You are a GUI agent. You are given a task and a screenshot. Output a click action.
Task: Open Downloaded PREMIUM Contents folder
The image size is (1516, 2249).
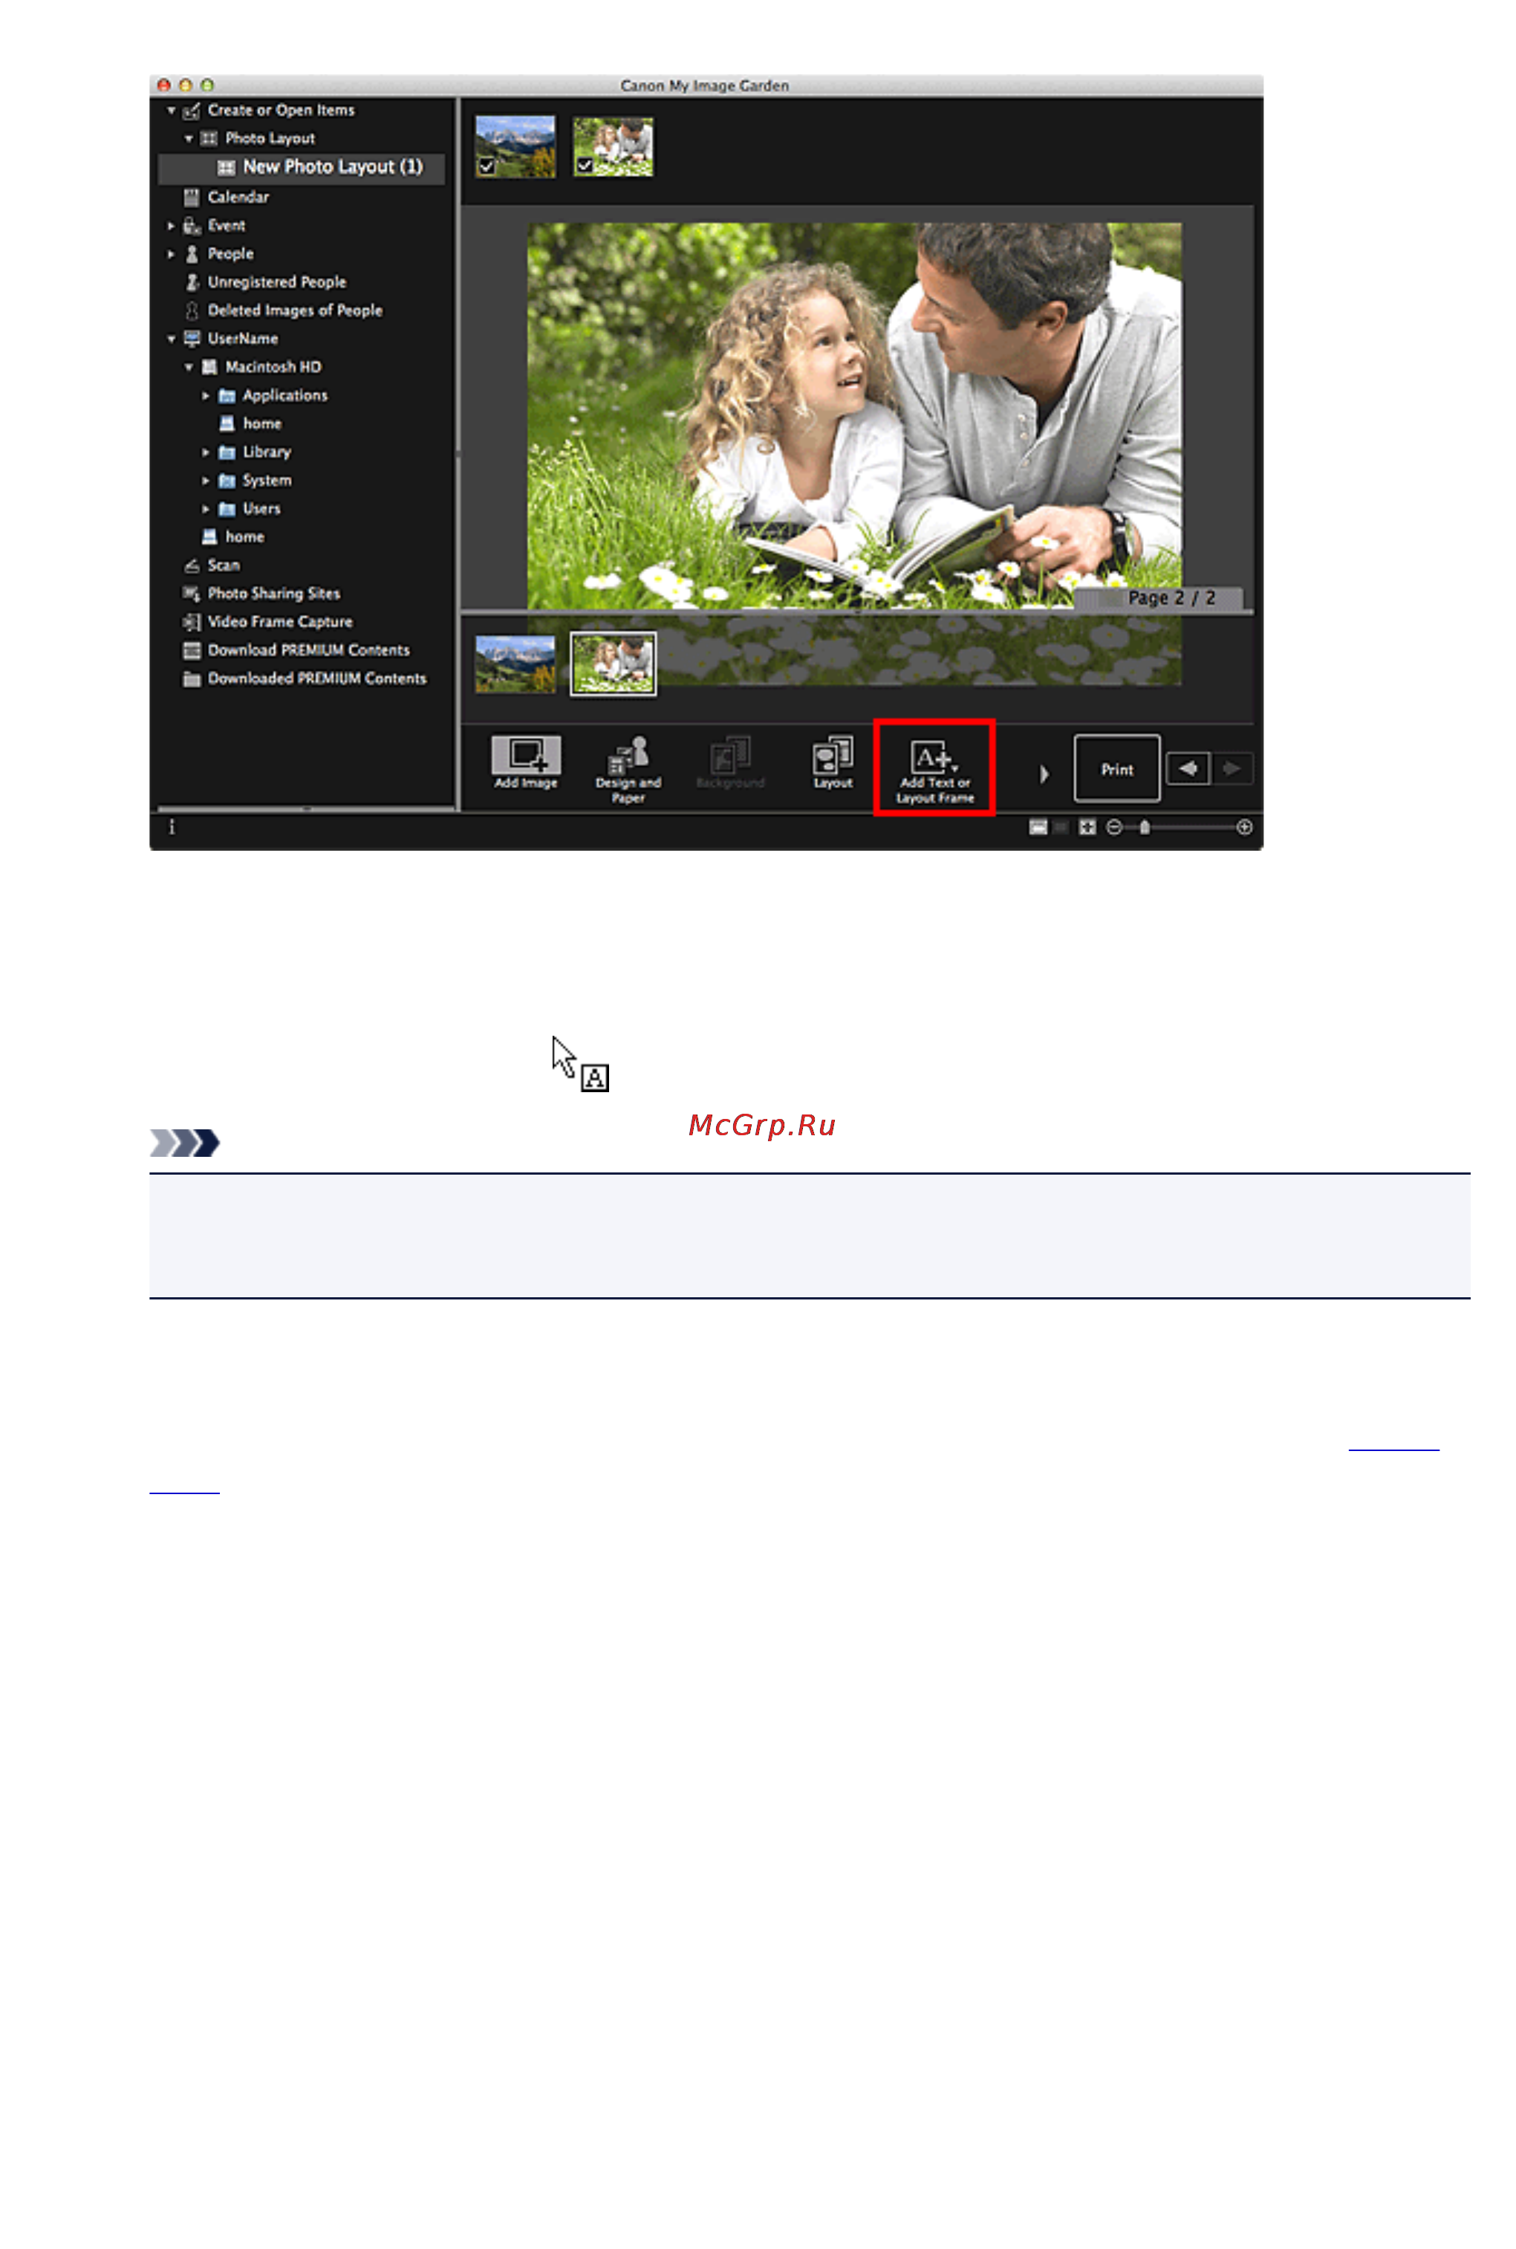coord(316,679)
